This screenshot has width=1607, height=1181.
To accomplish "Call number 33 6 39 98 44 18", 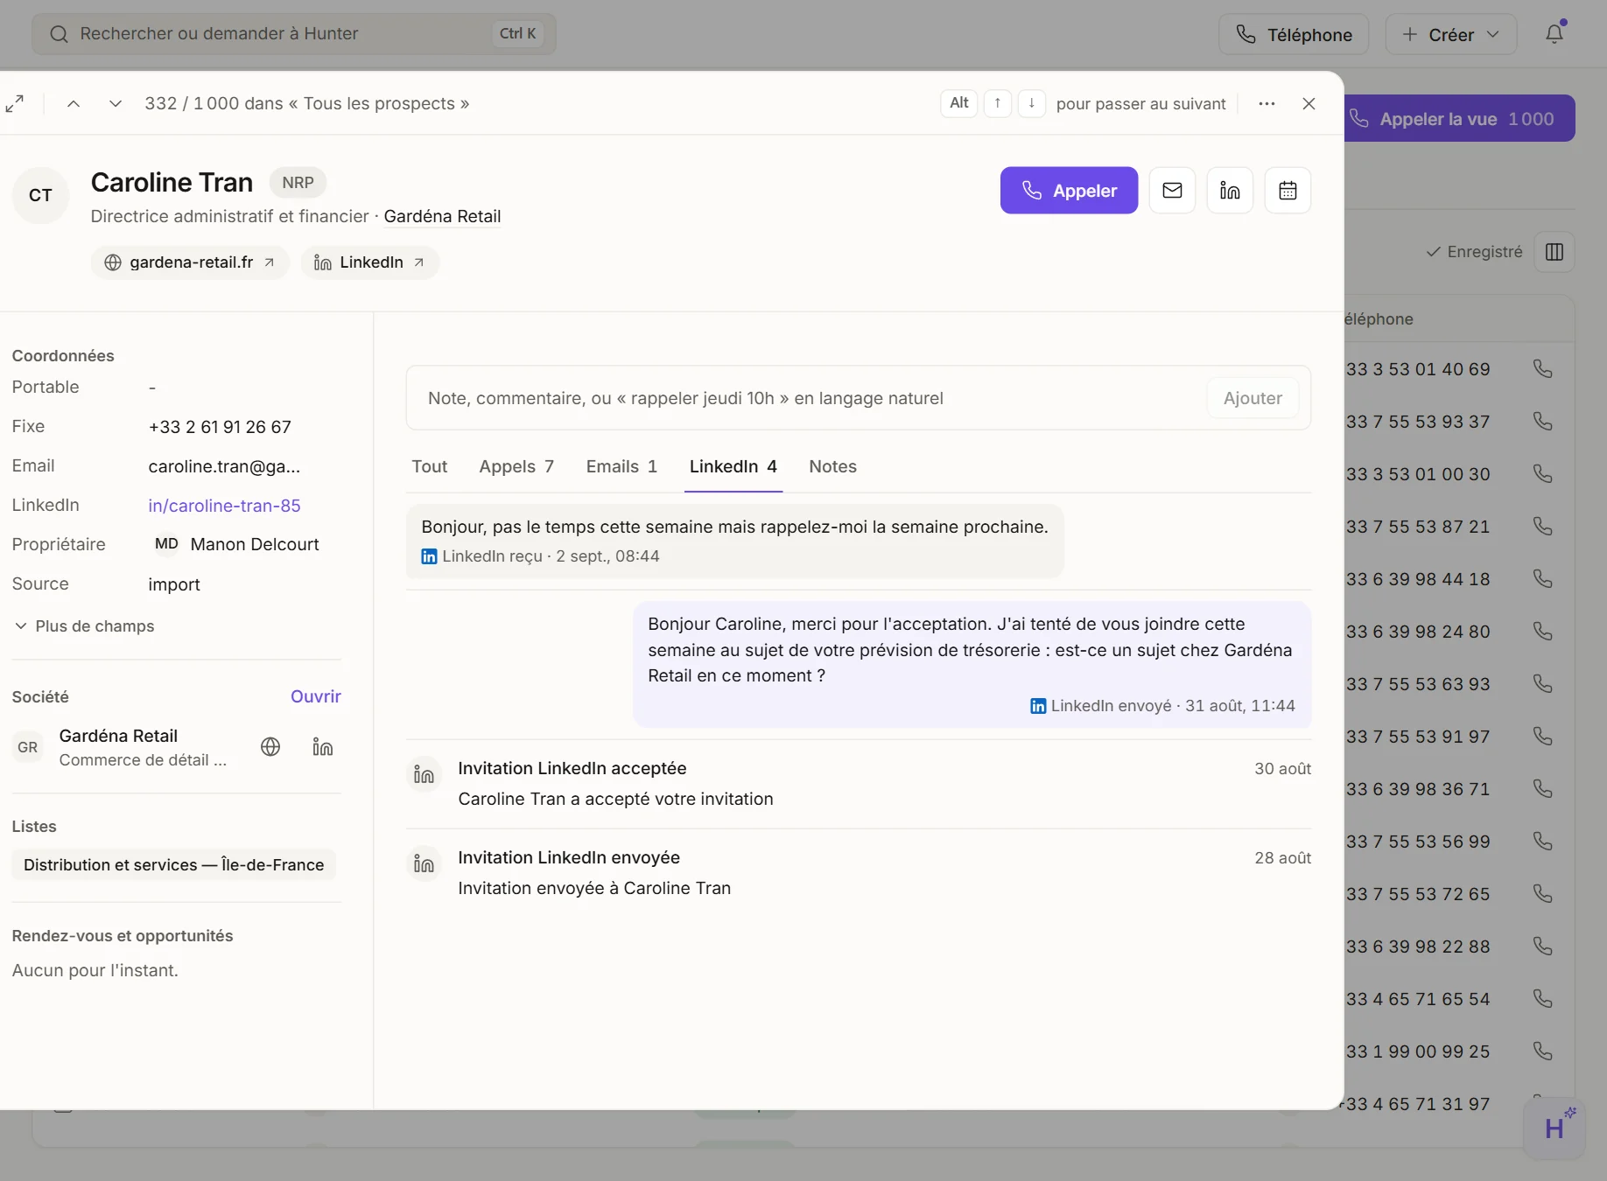I will point(1543,579).
